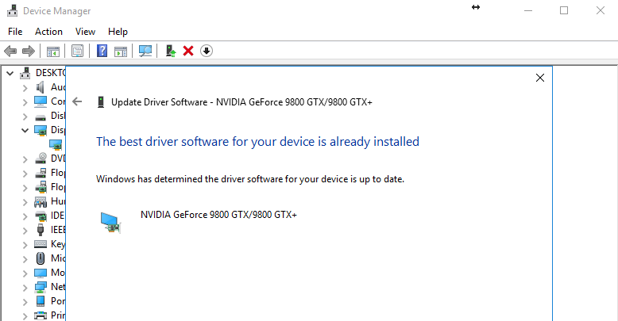Screen dimensions: 618x321
Task: Expand the Ports tree category
Action: pos(25,302)
